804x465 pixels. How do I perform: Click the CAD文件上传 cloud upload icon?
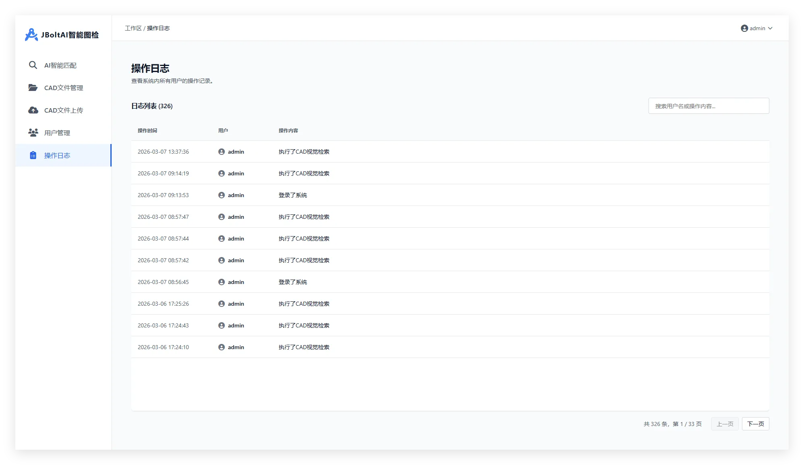pyautogui.click(x=33, y=110)
